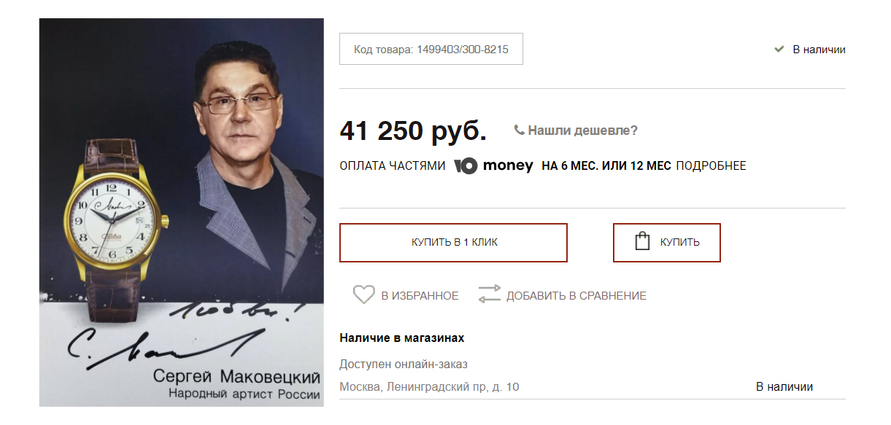Screen dimensions: 891x425
Task: Click the КУПИТЬ В 1 КЛИК button
Action: (x=453, y=242)
